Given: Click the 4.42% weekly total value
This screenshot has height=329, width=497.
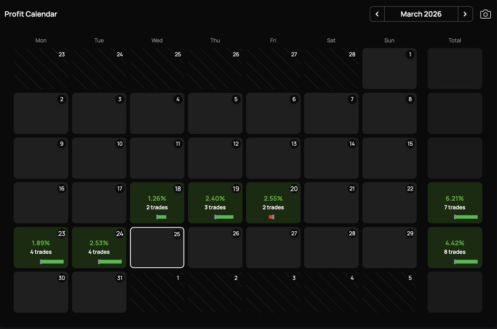Looking at the screenshot, I should 455,243.
